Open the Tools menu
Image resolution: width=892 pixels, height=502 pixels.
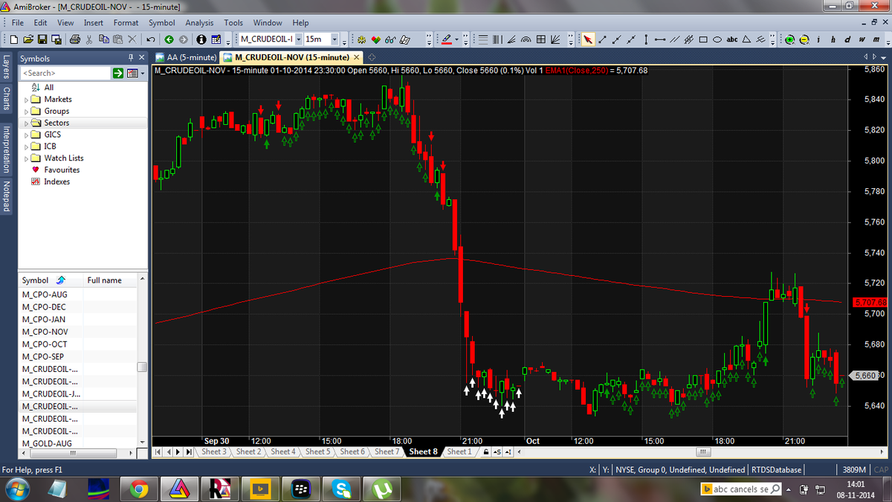pyautogui.click(x=233, y=23)
